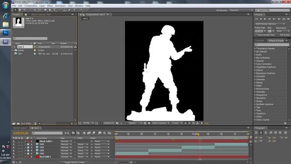Click Toggle Switches / Modes button
291x164 pixels.
[x=75, y=162]
